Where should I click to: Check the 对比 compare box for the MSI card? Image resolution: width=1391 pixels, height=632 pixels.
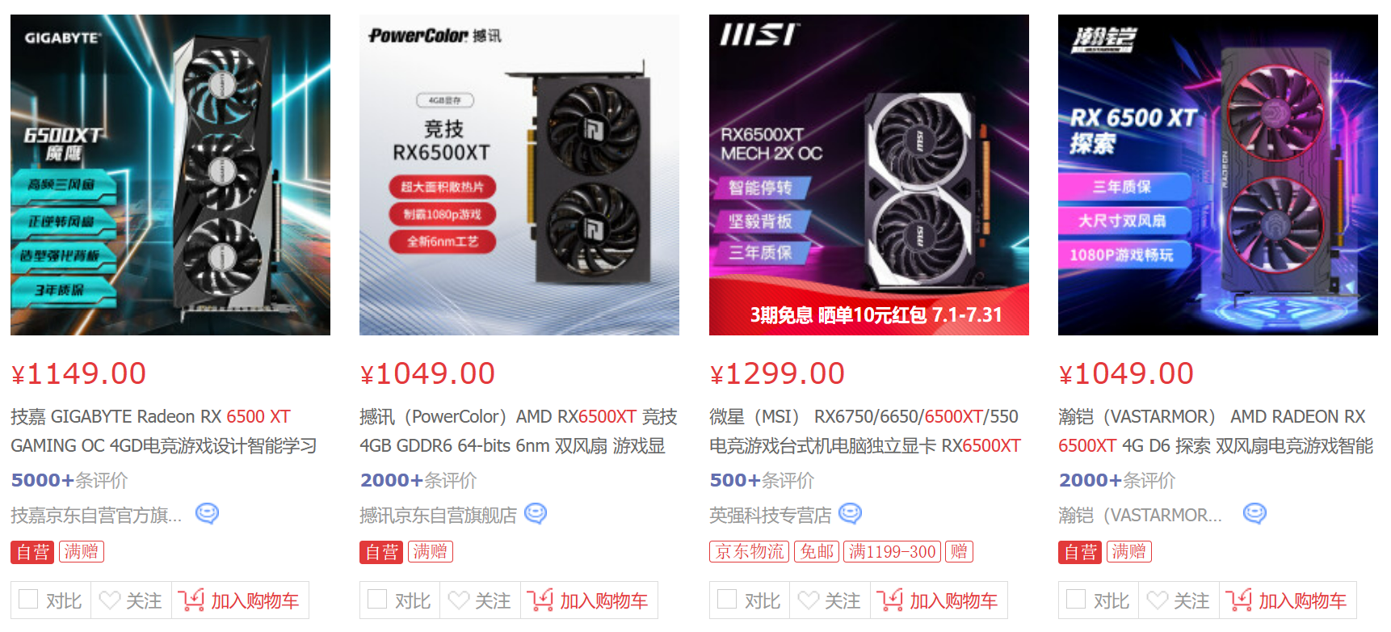pos(727,599)
